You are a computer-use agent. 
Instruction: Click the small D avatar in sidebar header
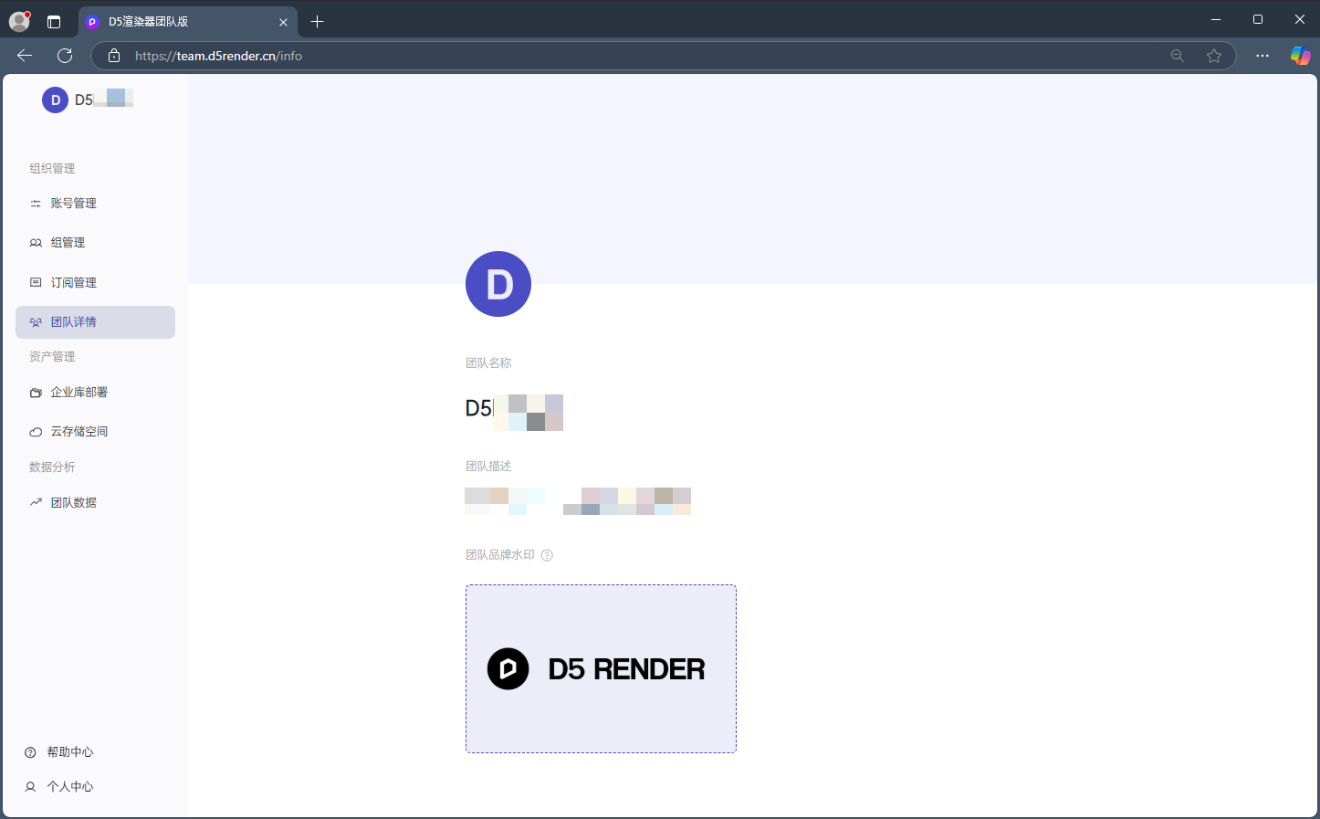(55, 100)
